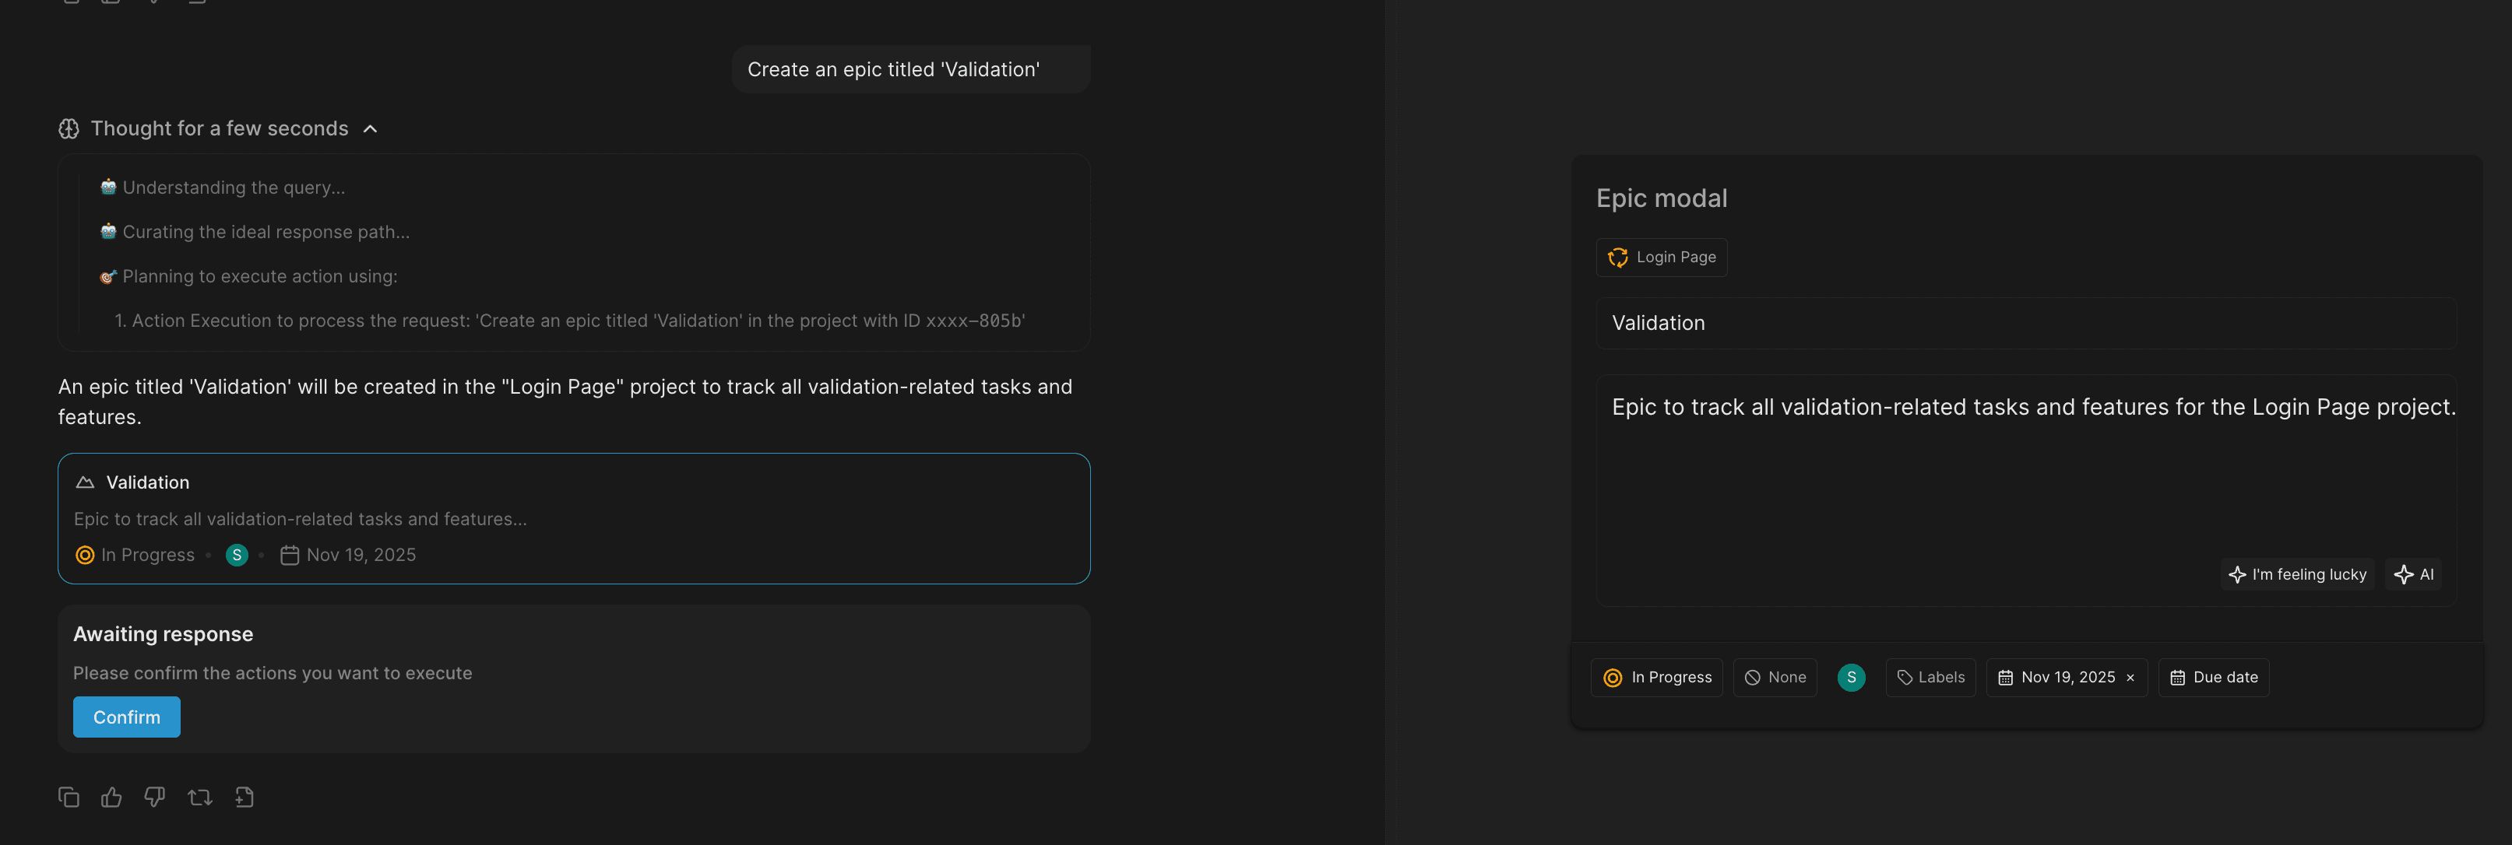Click the Validation epic title field
2512x845 pixels.
tap(2025, 324)
